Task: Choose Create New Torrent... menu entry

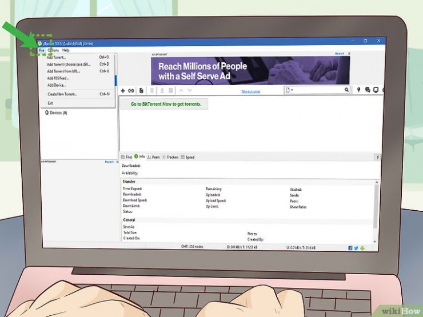Action: [78, 94]
